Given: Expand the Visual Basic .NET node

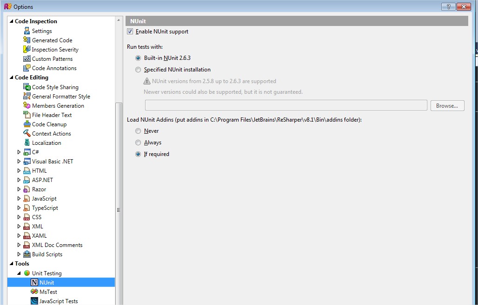Looking at the screenshot, I should (x=19, y=162).
